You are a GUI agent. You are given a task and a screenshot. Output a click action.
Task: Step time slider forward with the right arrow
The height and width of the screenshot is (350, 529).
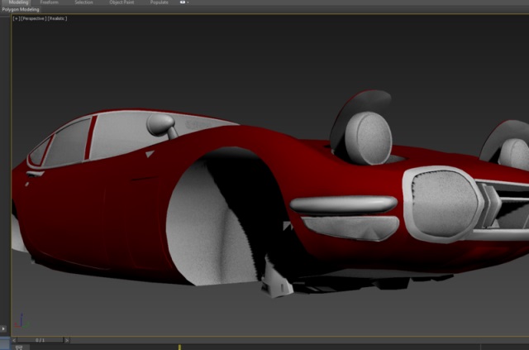[x=67, y=340]
